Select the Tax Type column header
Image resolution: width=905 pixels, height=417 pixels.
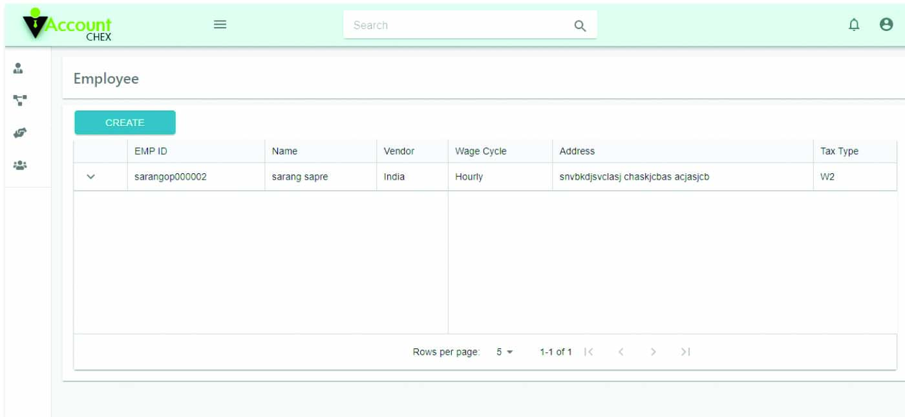[839, 151]
